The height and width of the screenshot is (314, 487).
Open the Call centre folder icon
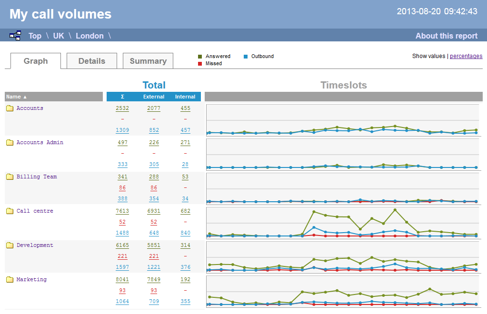click(x=10, y=211)
